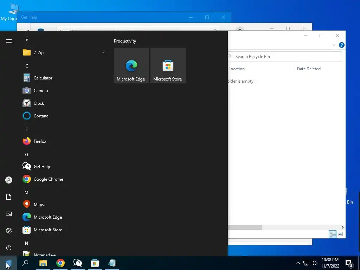The width and height of the screenshot is (360, 270).
Task: Launch Firefox from the Start menu
Action: point(64,141)
